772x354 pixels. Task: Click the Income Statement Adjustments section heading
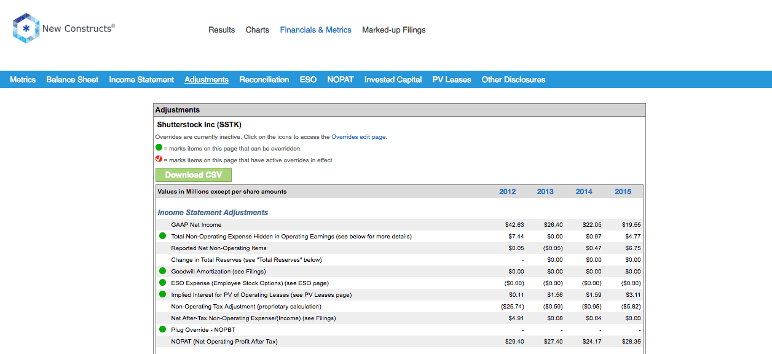pos(213,213)
